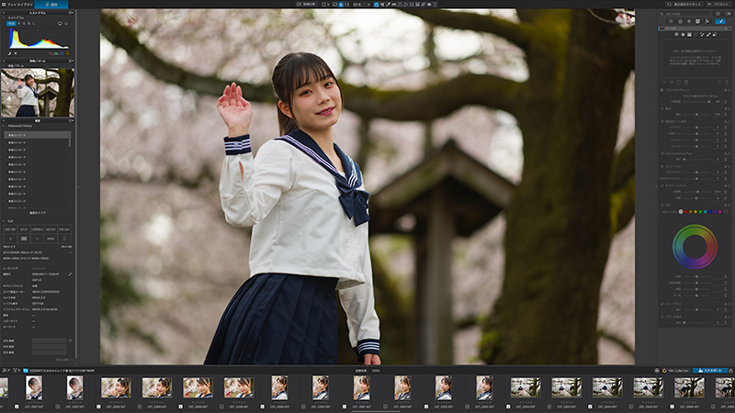
Task: Click the ClearView Plus intensity slider
Action: tap(695, 159)
